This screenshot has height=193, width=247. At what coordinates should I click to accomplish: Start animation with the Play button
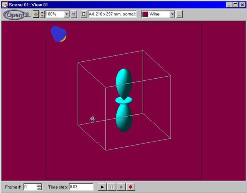click(102, 187)
